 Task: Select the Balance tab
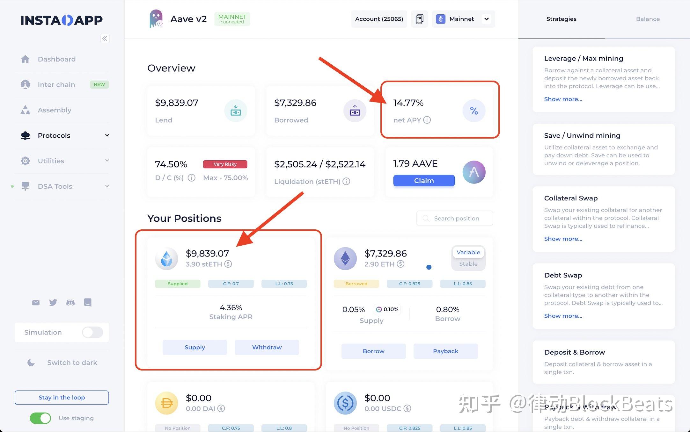647,18
